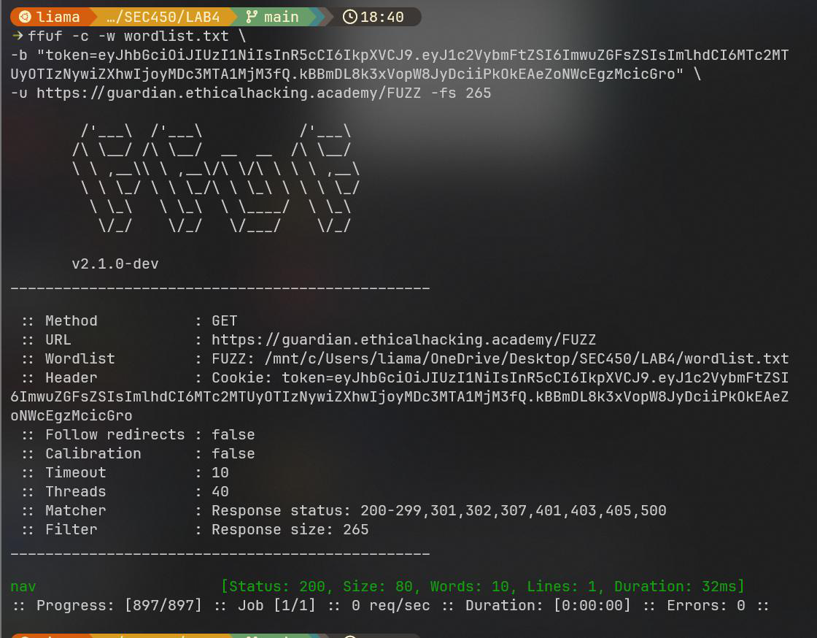Click the prompt arrow before the ffuf command

point(18,36)
